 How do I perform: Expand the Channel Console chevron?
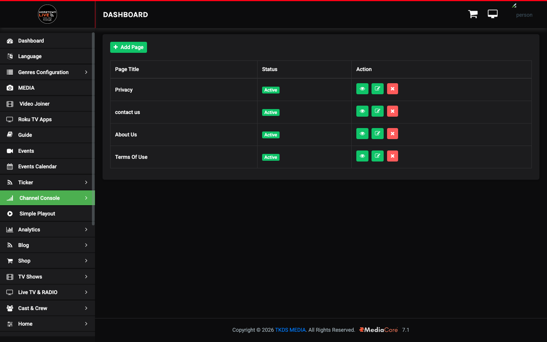(x=86, y=198)
